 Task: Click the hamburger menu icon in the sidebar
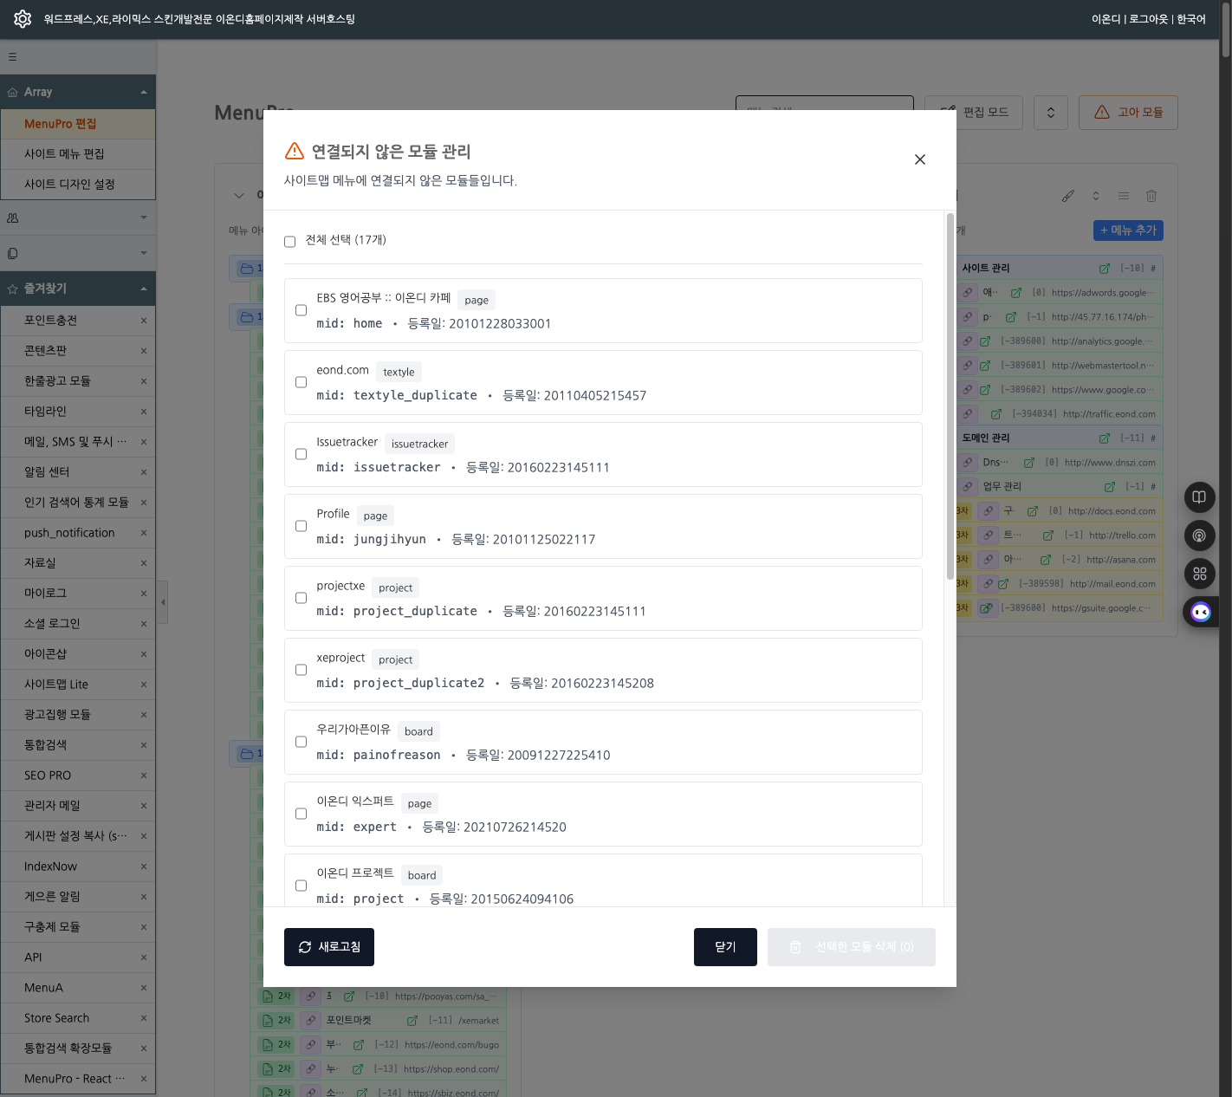coord(12,57)
